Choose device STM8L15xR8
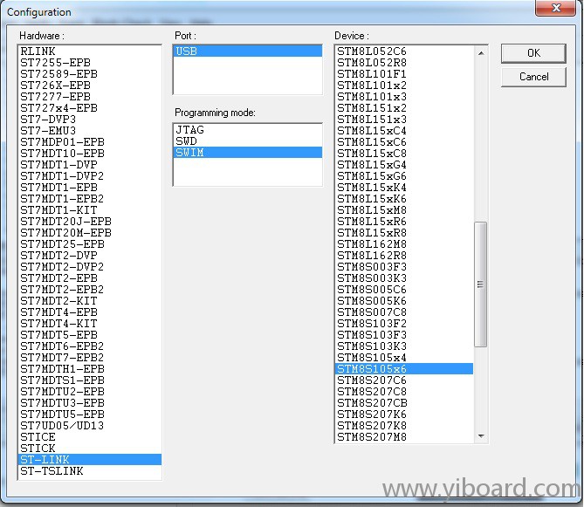 (404, 233)
